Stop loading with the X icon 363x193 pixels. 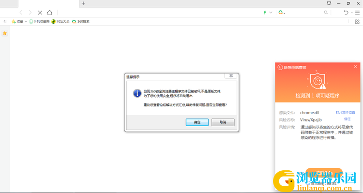(x=40, y=13)
